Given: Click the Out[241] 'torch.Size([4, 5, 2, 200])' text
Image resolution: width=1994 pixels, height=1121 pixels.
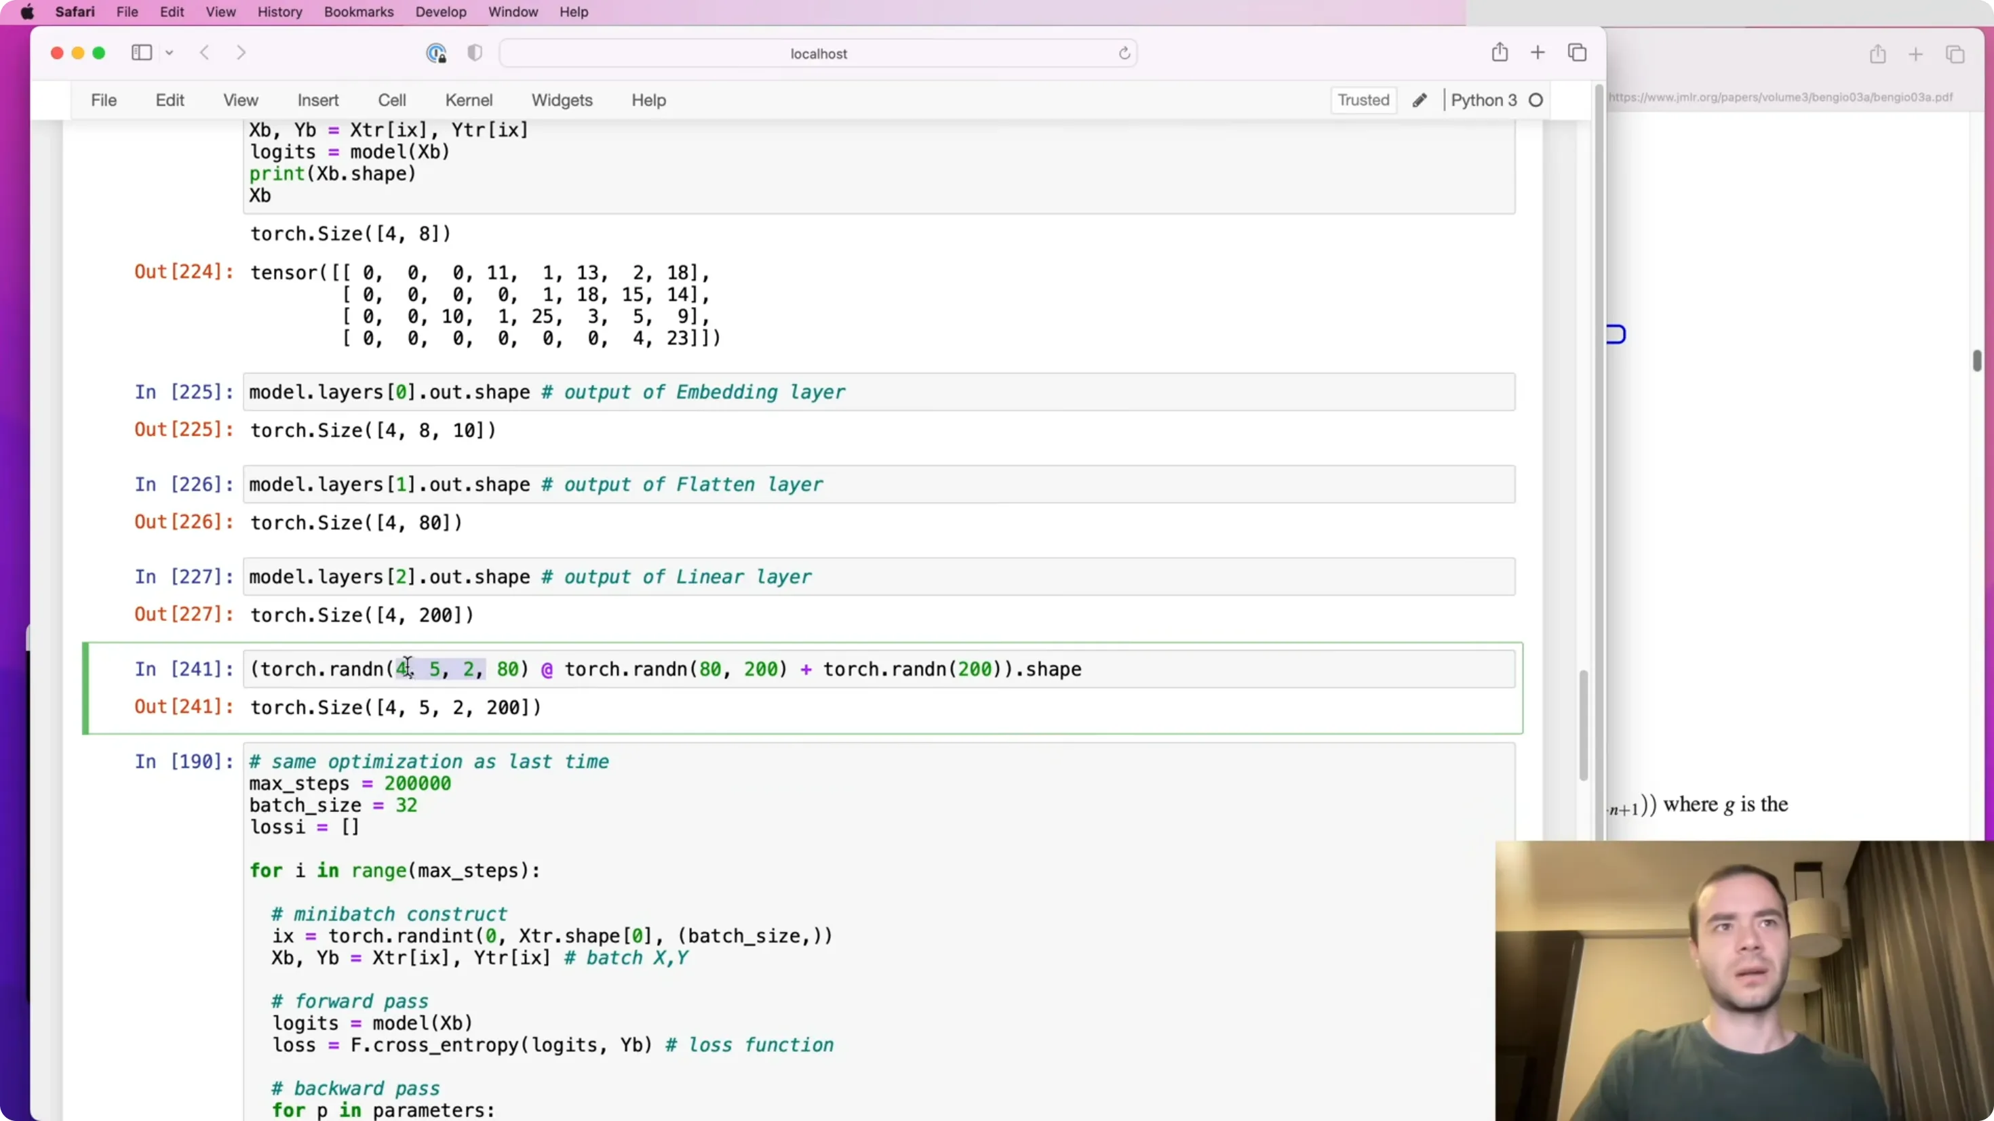Looking at the screenshot, I should click(395, 708).
